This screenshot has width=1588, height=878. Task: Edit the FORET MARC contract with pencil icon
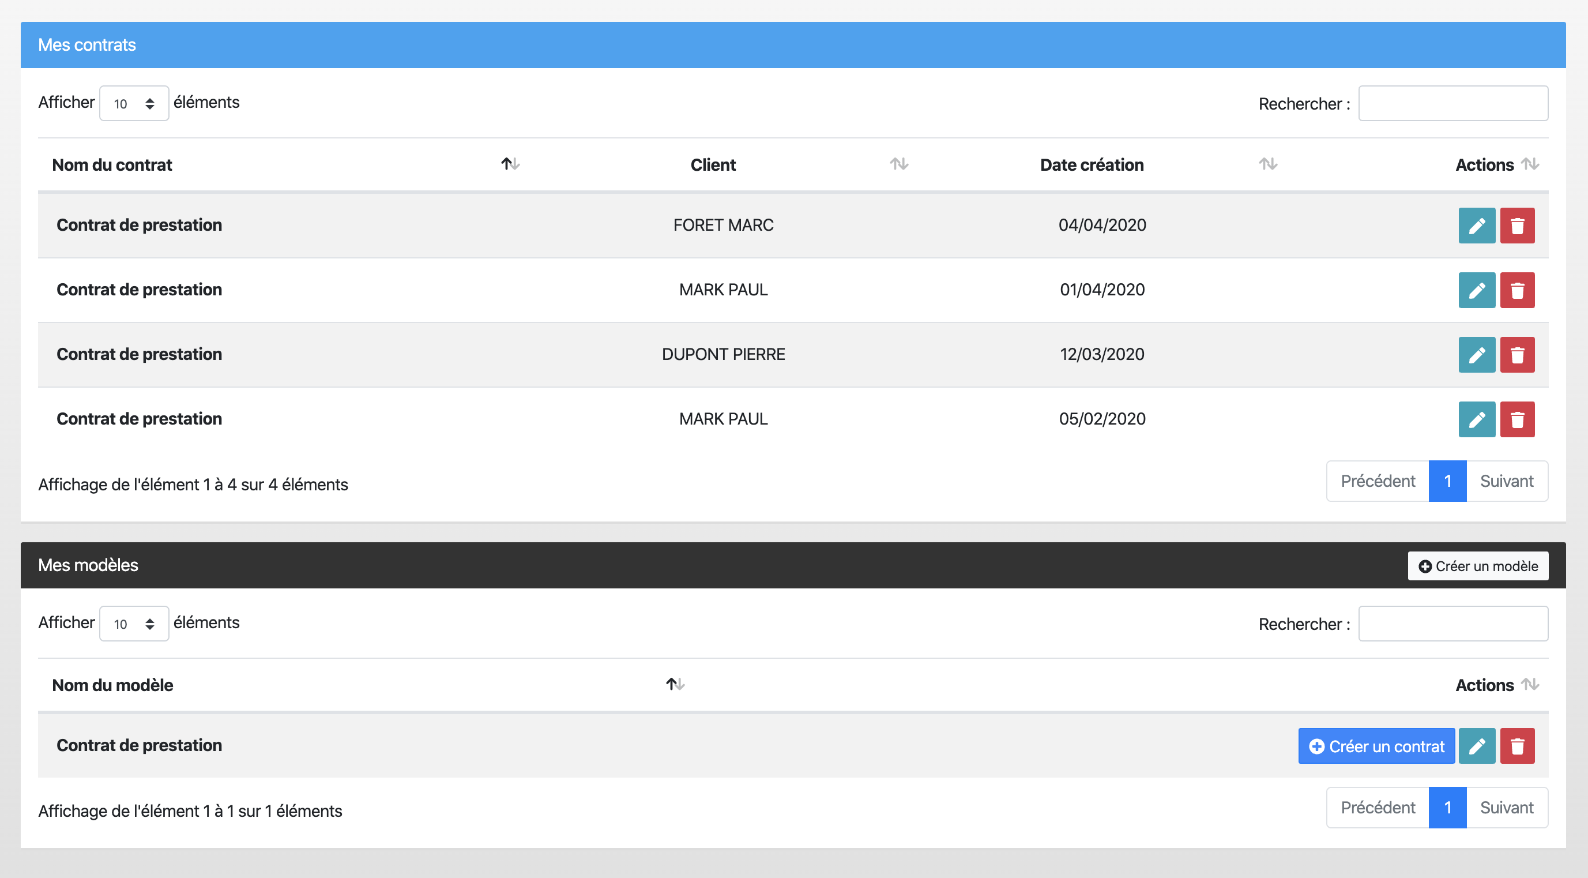(1476, 226)
